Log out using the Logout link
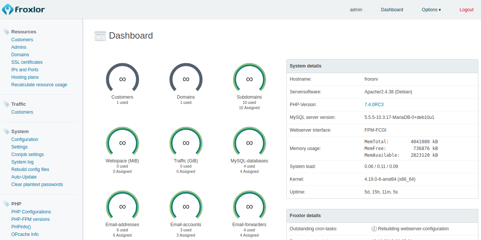 click(x=466, y=10)
